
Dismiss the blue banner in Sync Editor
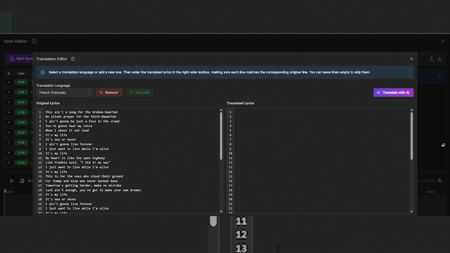coord(439,76)
